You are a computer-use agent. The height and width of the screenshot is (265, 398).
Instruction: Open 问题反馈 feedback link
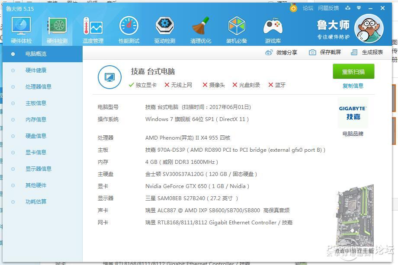point(328,8)
